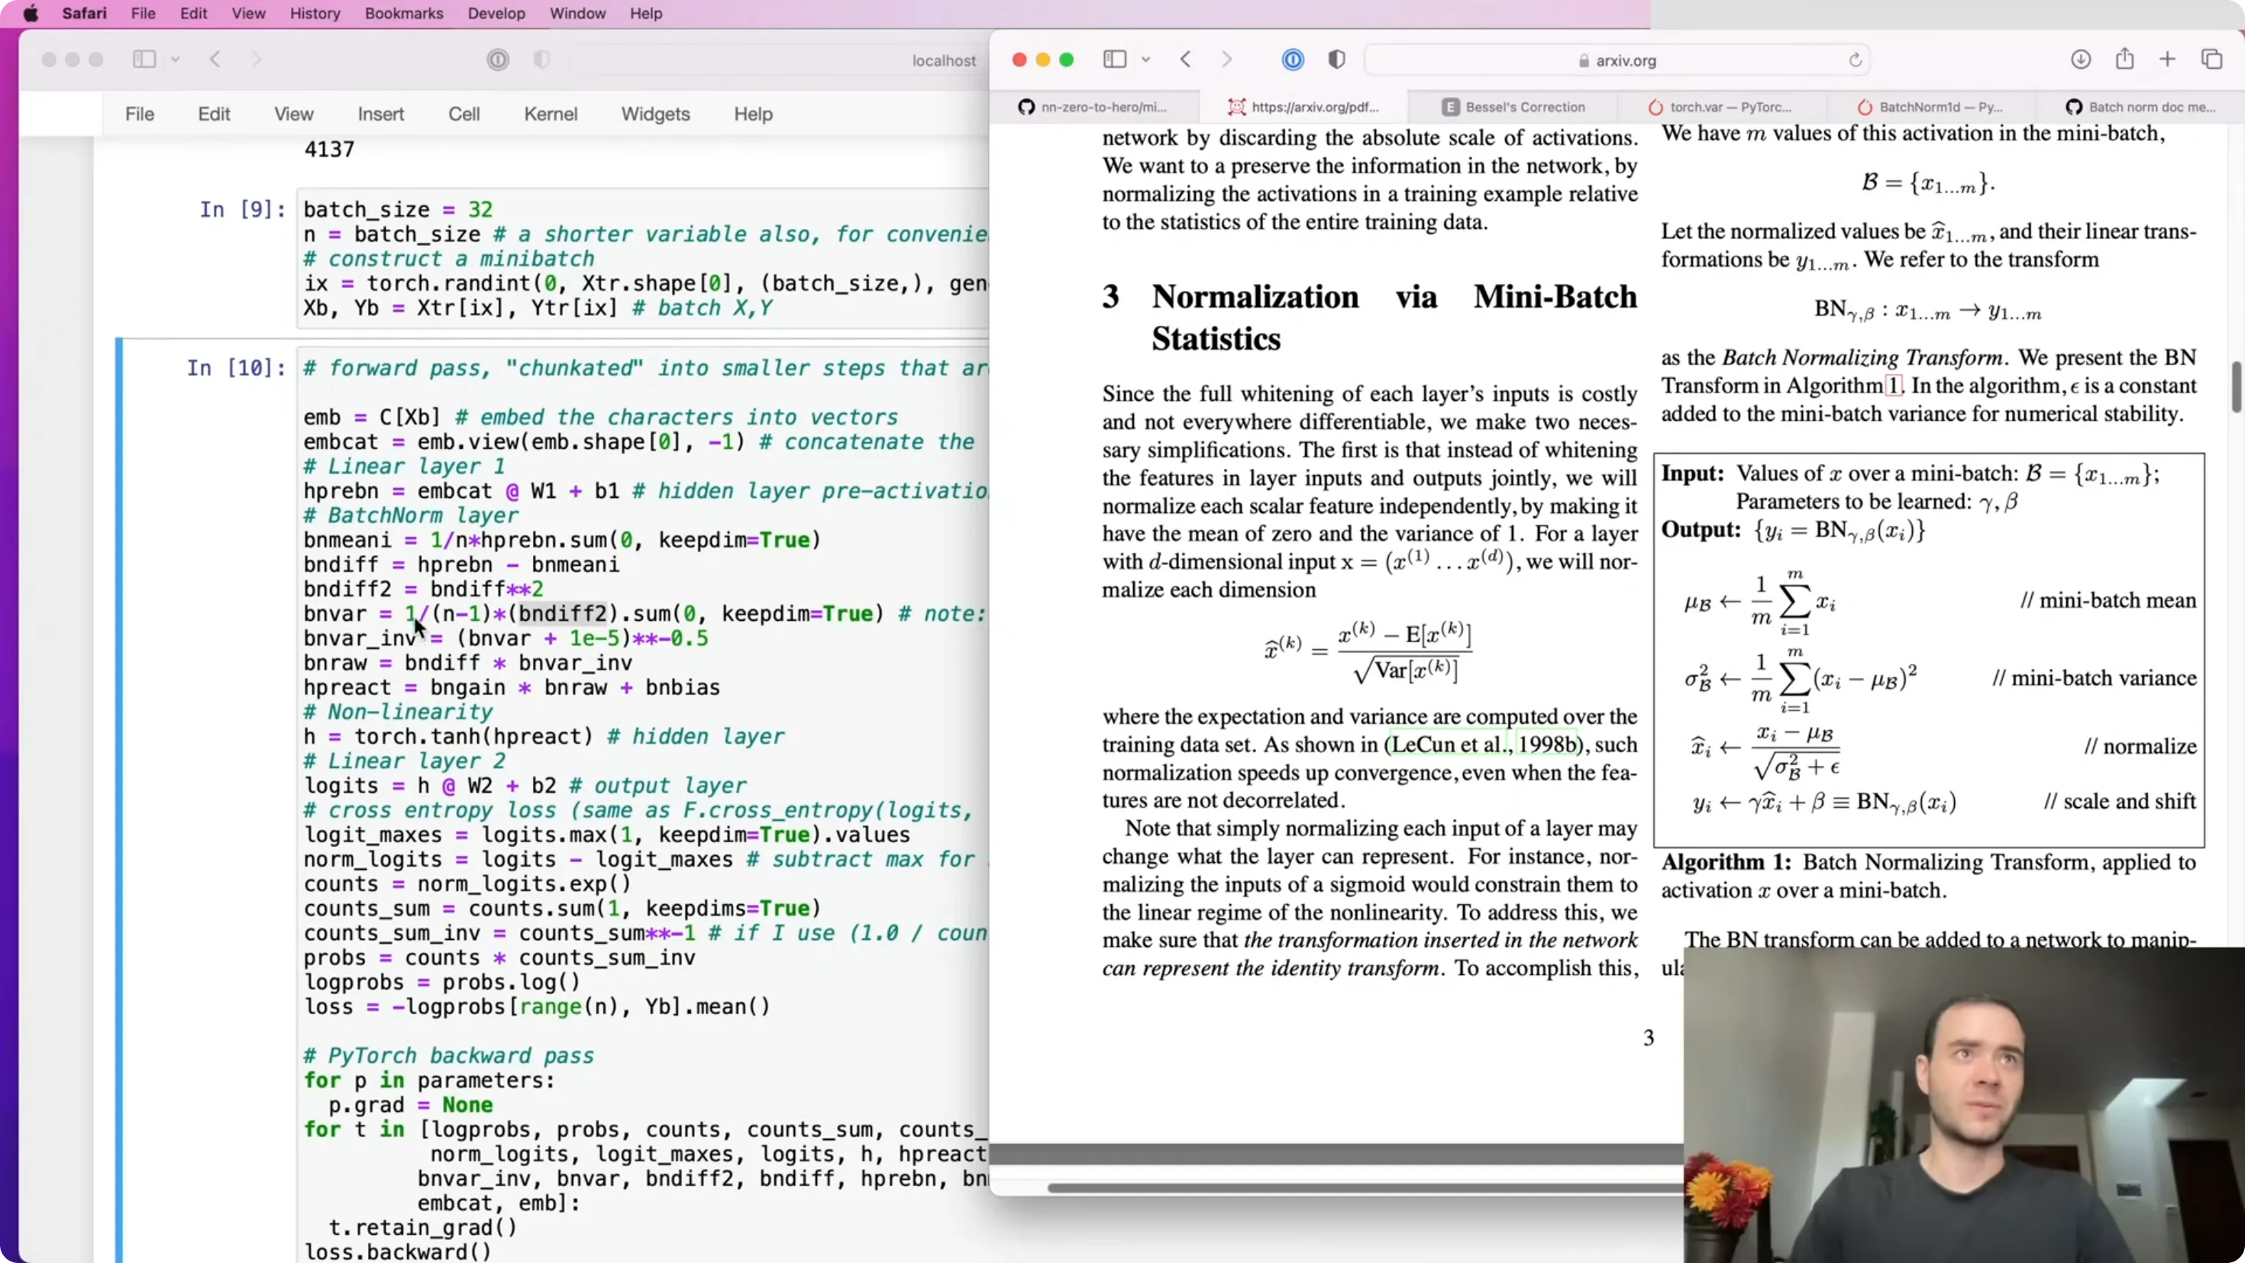Expand tab group dropdown in localhost window
Viewport: 2245px width, 1263px height.
[x=175, y=60]
